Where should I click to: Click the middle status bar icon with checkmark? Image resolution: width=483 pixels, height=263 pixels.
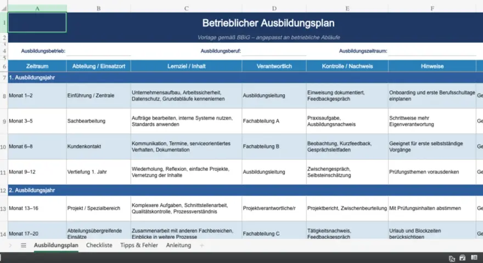(x=462, y=258)
